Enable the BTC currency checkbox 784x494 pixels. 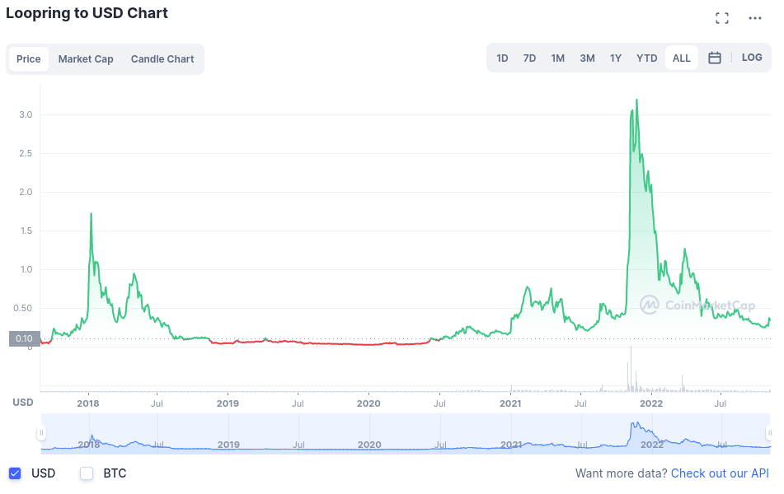[x=87, y=473]
